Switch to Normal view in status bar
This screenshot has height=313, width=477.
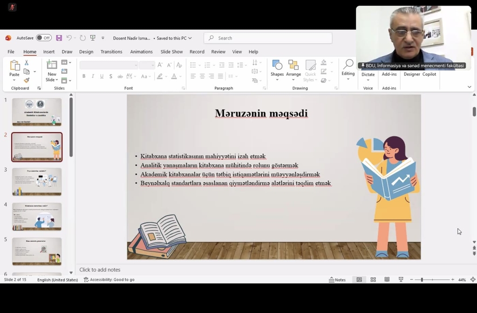click(x=359, y=279)
